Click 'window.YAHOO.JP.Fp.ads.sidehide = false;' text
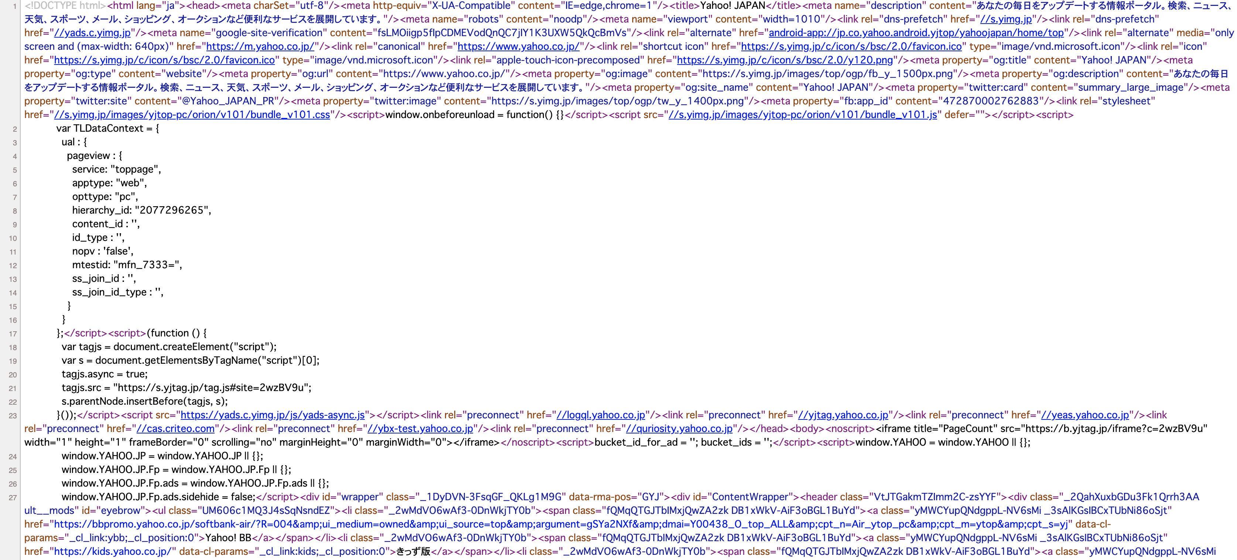 [x=158, y=497]
